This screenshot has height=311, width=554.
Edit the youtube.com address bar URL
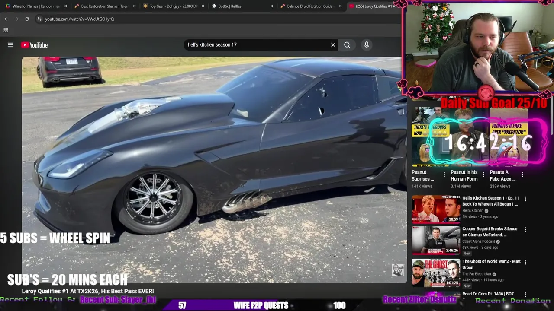80,19
